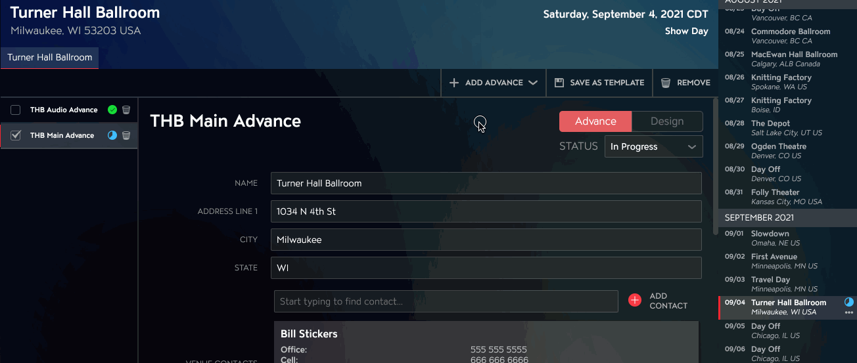The height and width of the screenshot is (363, 857).
Task: Open 09/02 First Avenue Minneapolis entry
Action: pyautogui.click(x=787, y=261)
